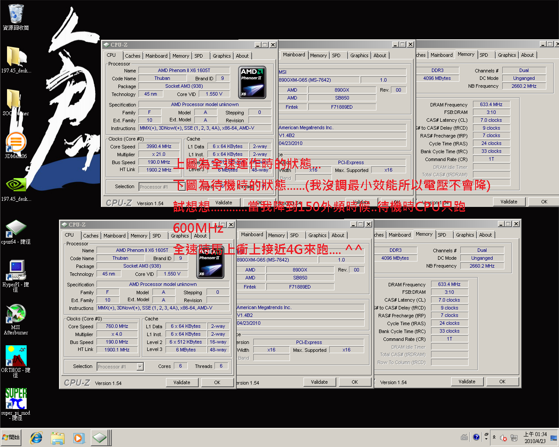Click Validate in upper CPU-Z CPU window
Screen dimensions: 559x447
coord(224,203)
